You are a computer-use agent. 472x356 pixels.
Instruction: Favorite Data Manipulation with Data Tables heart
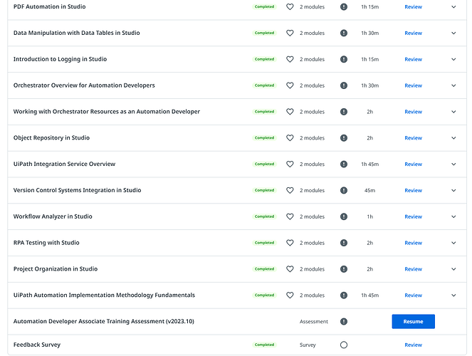(x=290, y=33)
